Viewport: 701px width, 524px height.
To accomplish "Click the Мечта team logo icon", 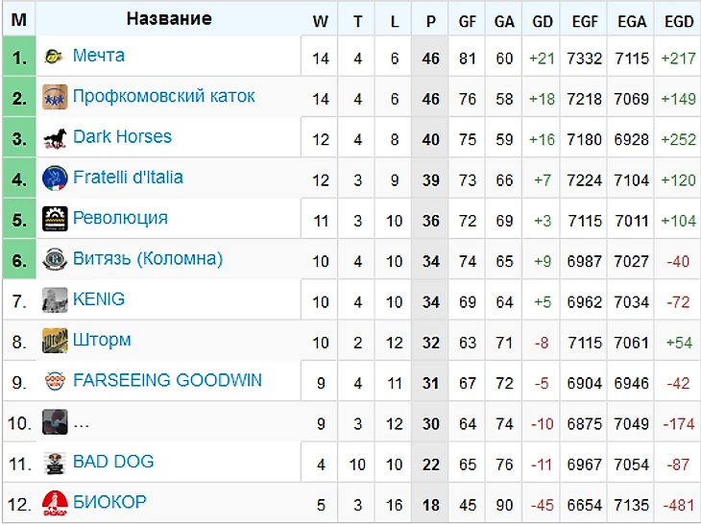I will [55, 57].
